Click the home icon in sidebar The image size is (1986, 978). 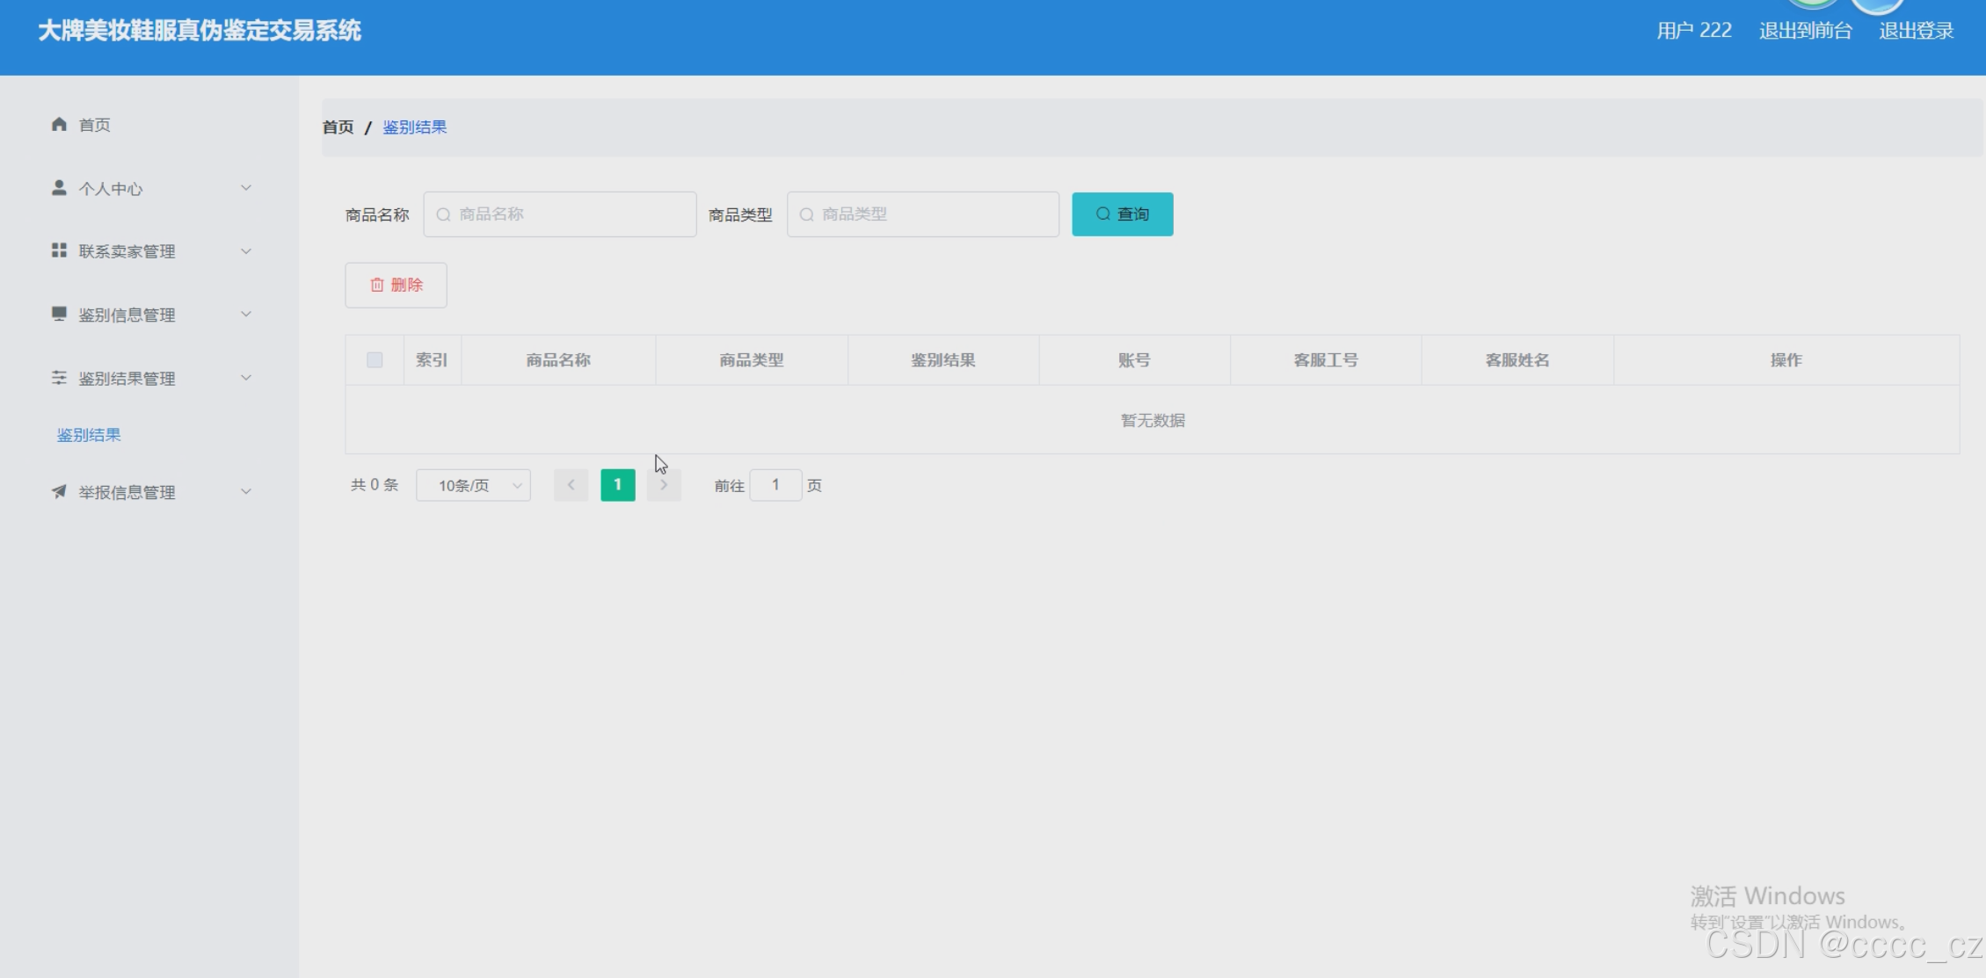pyautogui.click(x=59, y=124)
